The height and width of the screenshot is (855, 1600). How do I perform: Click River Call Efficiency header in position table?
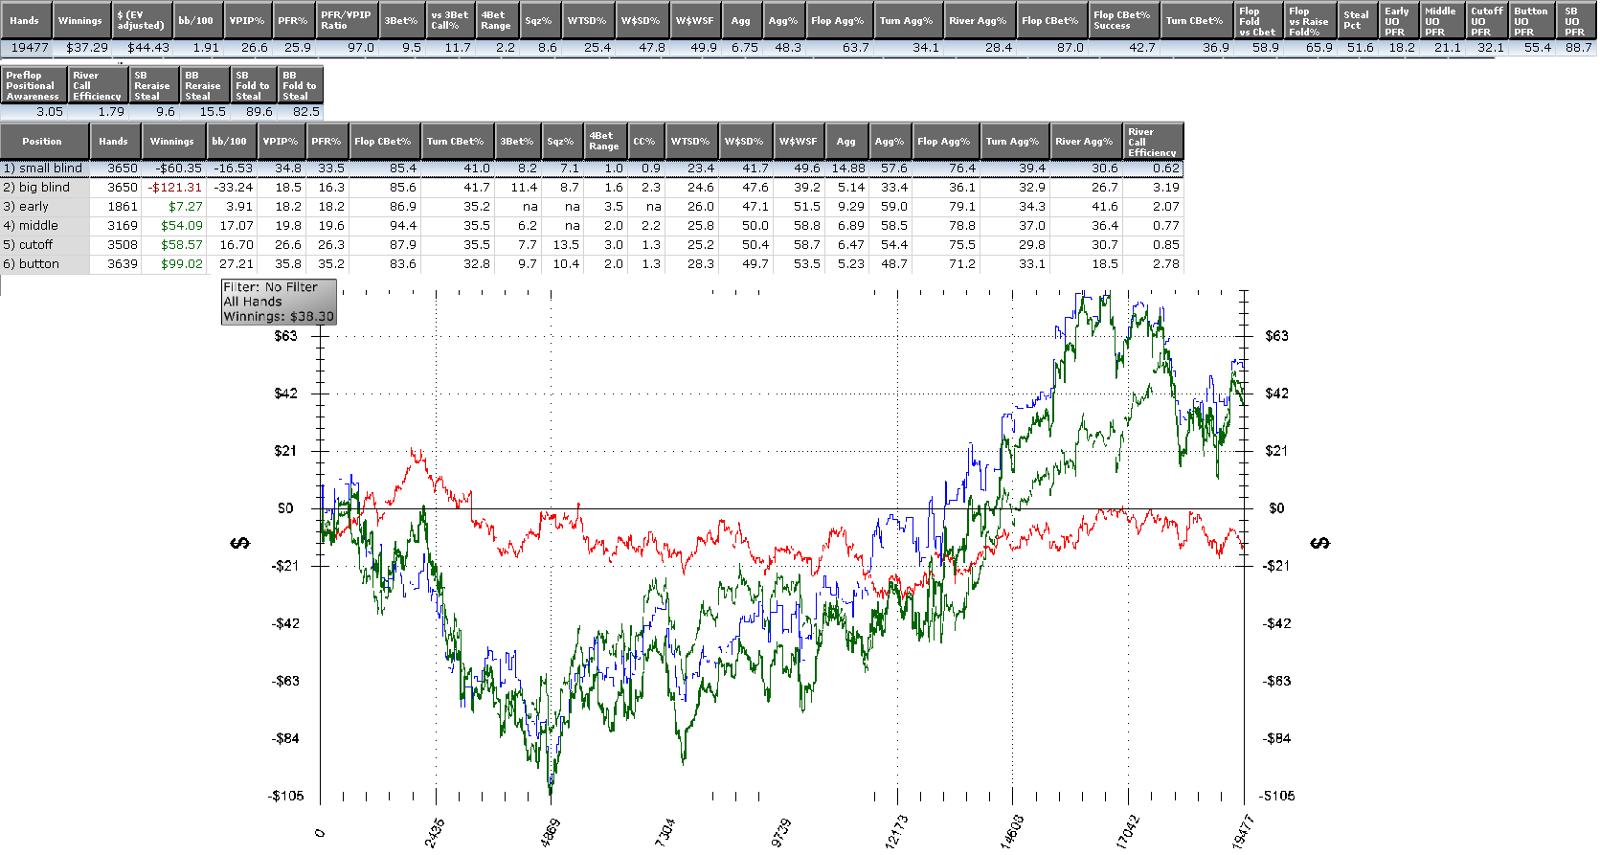[x=1153, y=141]
